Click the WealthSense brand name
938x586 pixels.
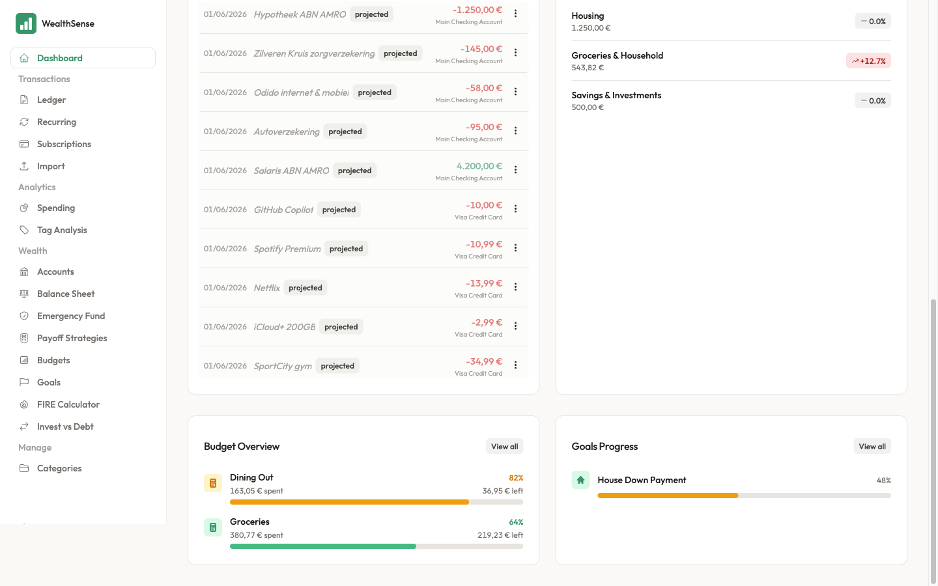coord(68,23)
